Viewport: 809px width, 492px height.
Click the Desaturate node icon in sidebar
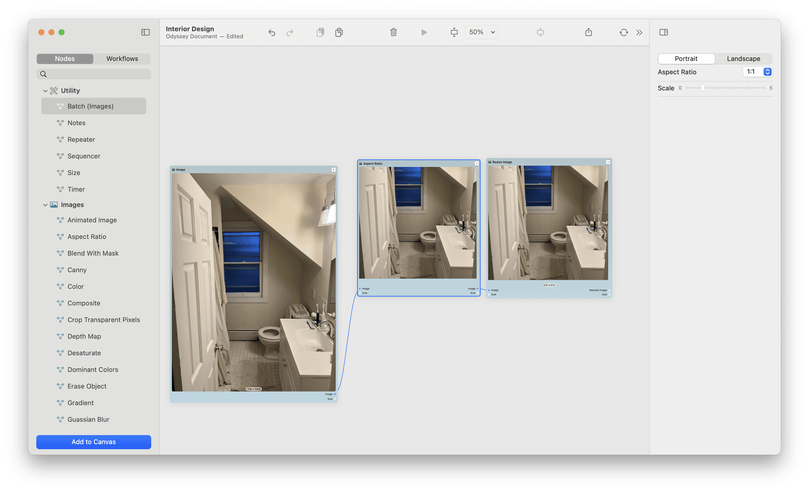[x=60, y=352]
